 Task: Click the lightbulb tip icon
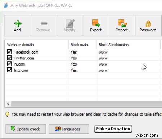tap(7, 114)
